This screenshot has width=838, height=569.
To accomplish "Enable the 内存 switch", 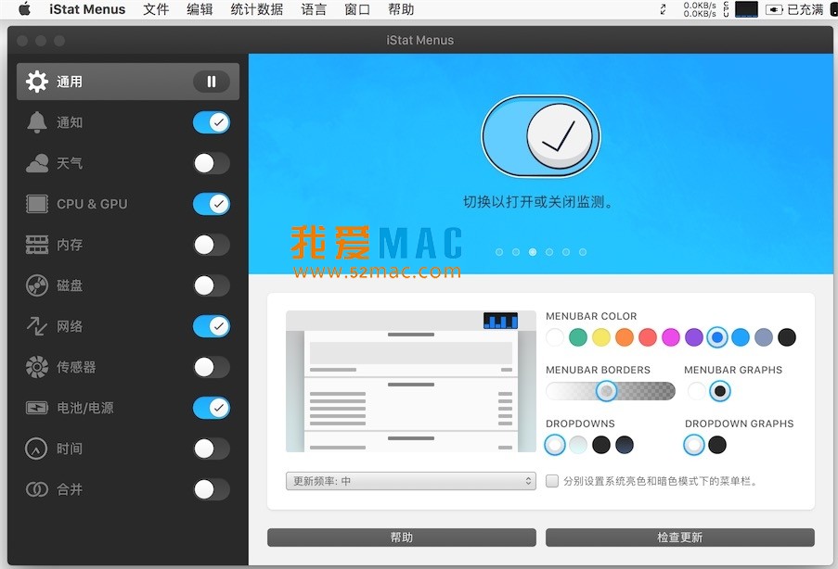I will [212, 245].
